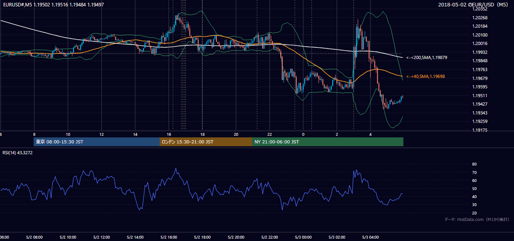The image size is (514, 241).
Task: Click time axis label 5/2 14:00
Action: click(x=135, y=237)
